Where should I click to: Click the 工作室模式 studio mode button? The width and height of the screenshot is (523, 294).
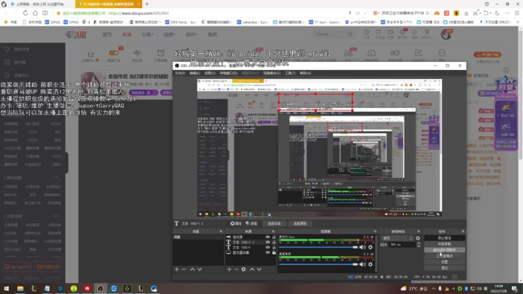445,256
